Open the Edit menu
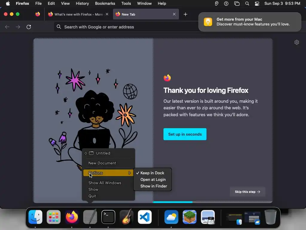Viewport: 306px width, 230px height. pyautogui.click(x=51, y=4)
